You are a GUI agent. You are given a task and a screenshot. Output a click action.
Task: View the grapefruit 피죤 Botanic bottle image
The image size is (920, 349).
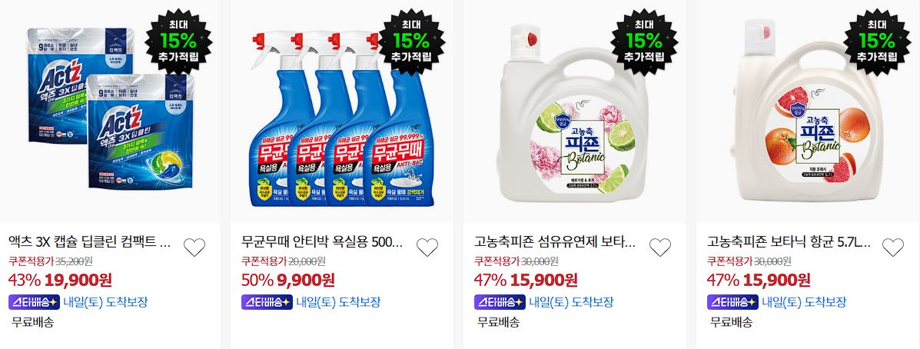click(807, 111)
